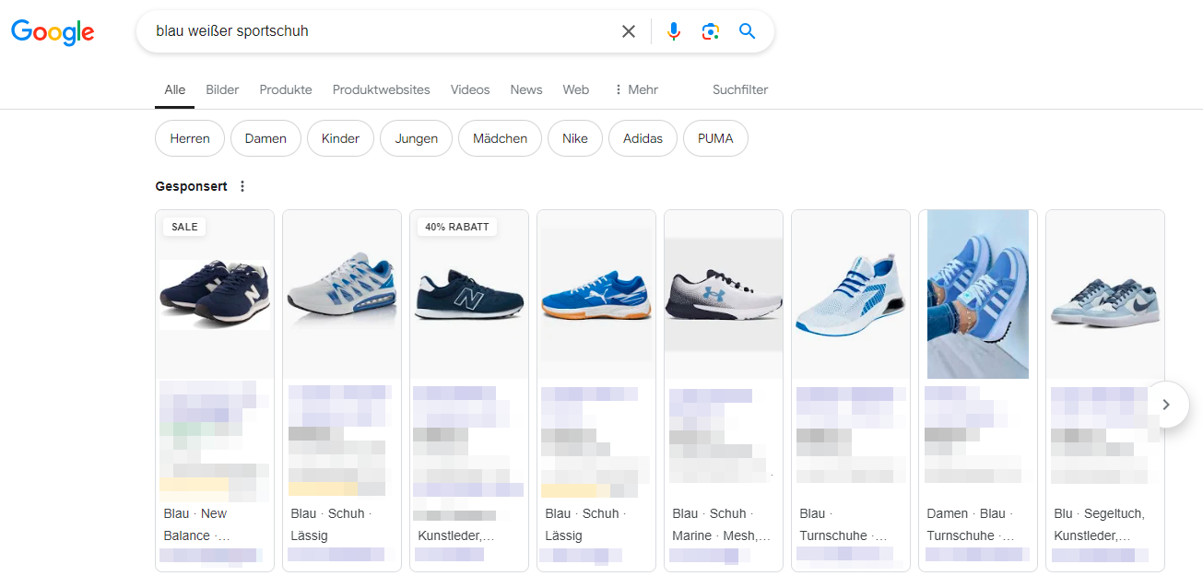Viewport: 1203px width, 588px height.
Task: Click the Kinder filter button
Action: [x=340, y=138]
